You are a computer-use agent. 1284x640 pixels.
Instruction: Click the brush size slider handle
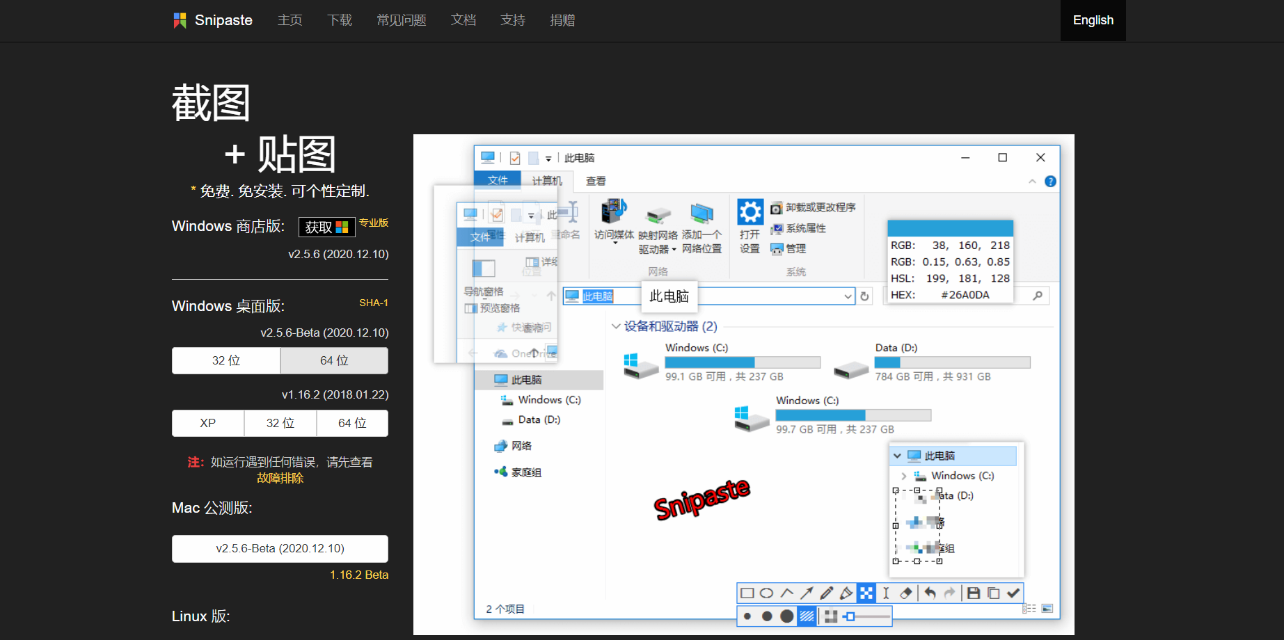click(850, 616)
